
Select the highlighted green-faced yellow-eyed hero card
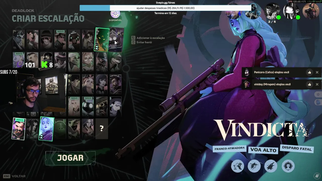coord(102,39)
